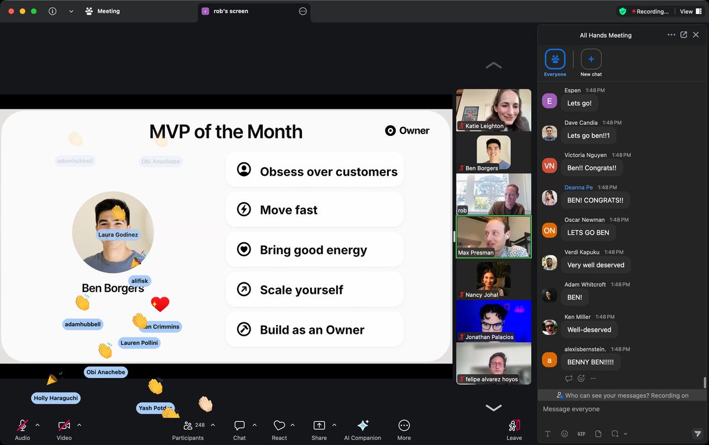This screenshot has width=709, height=445.
Task: Open the AI Companion panel
Action: click(x=363, y=426)
